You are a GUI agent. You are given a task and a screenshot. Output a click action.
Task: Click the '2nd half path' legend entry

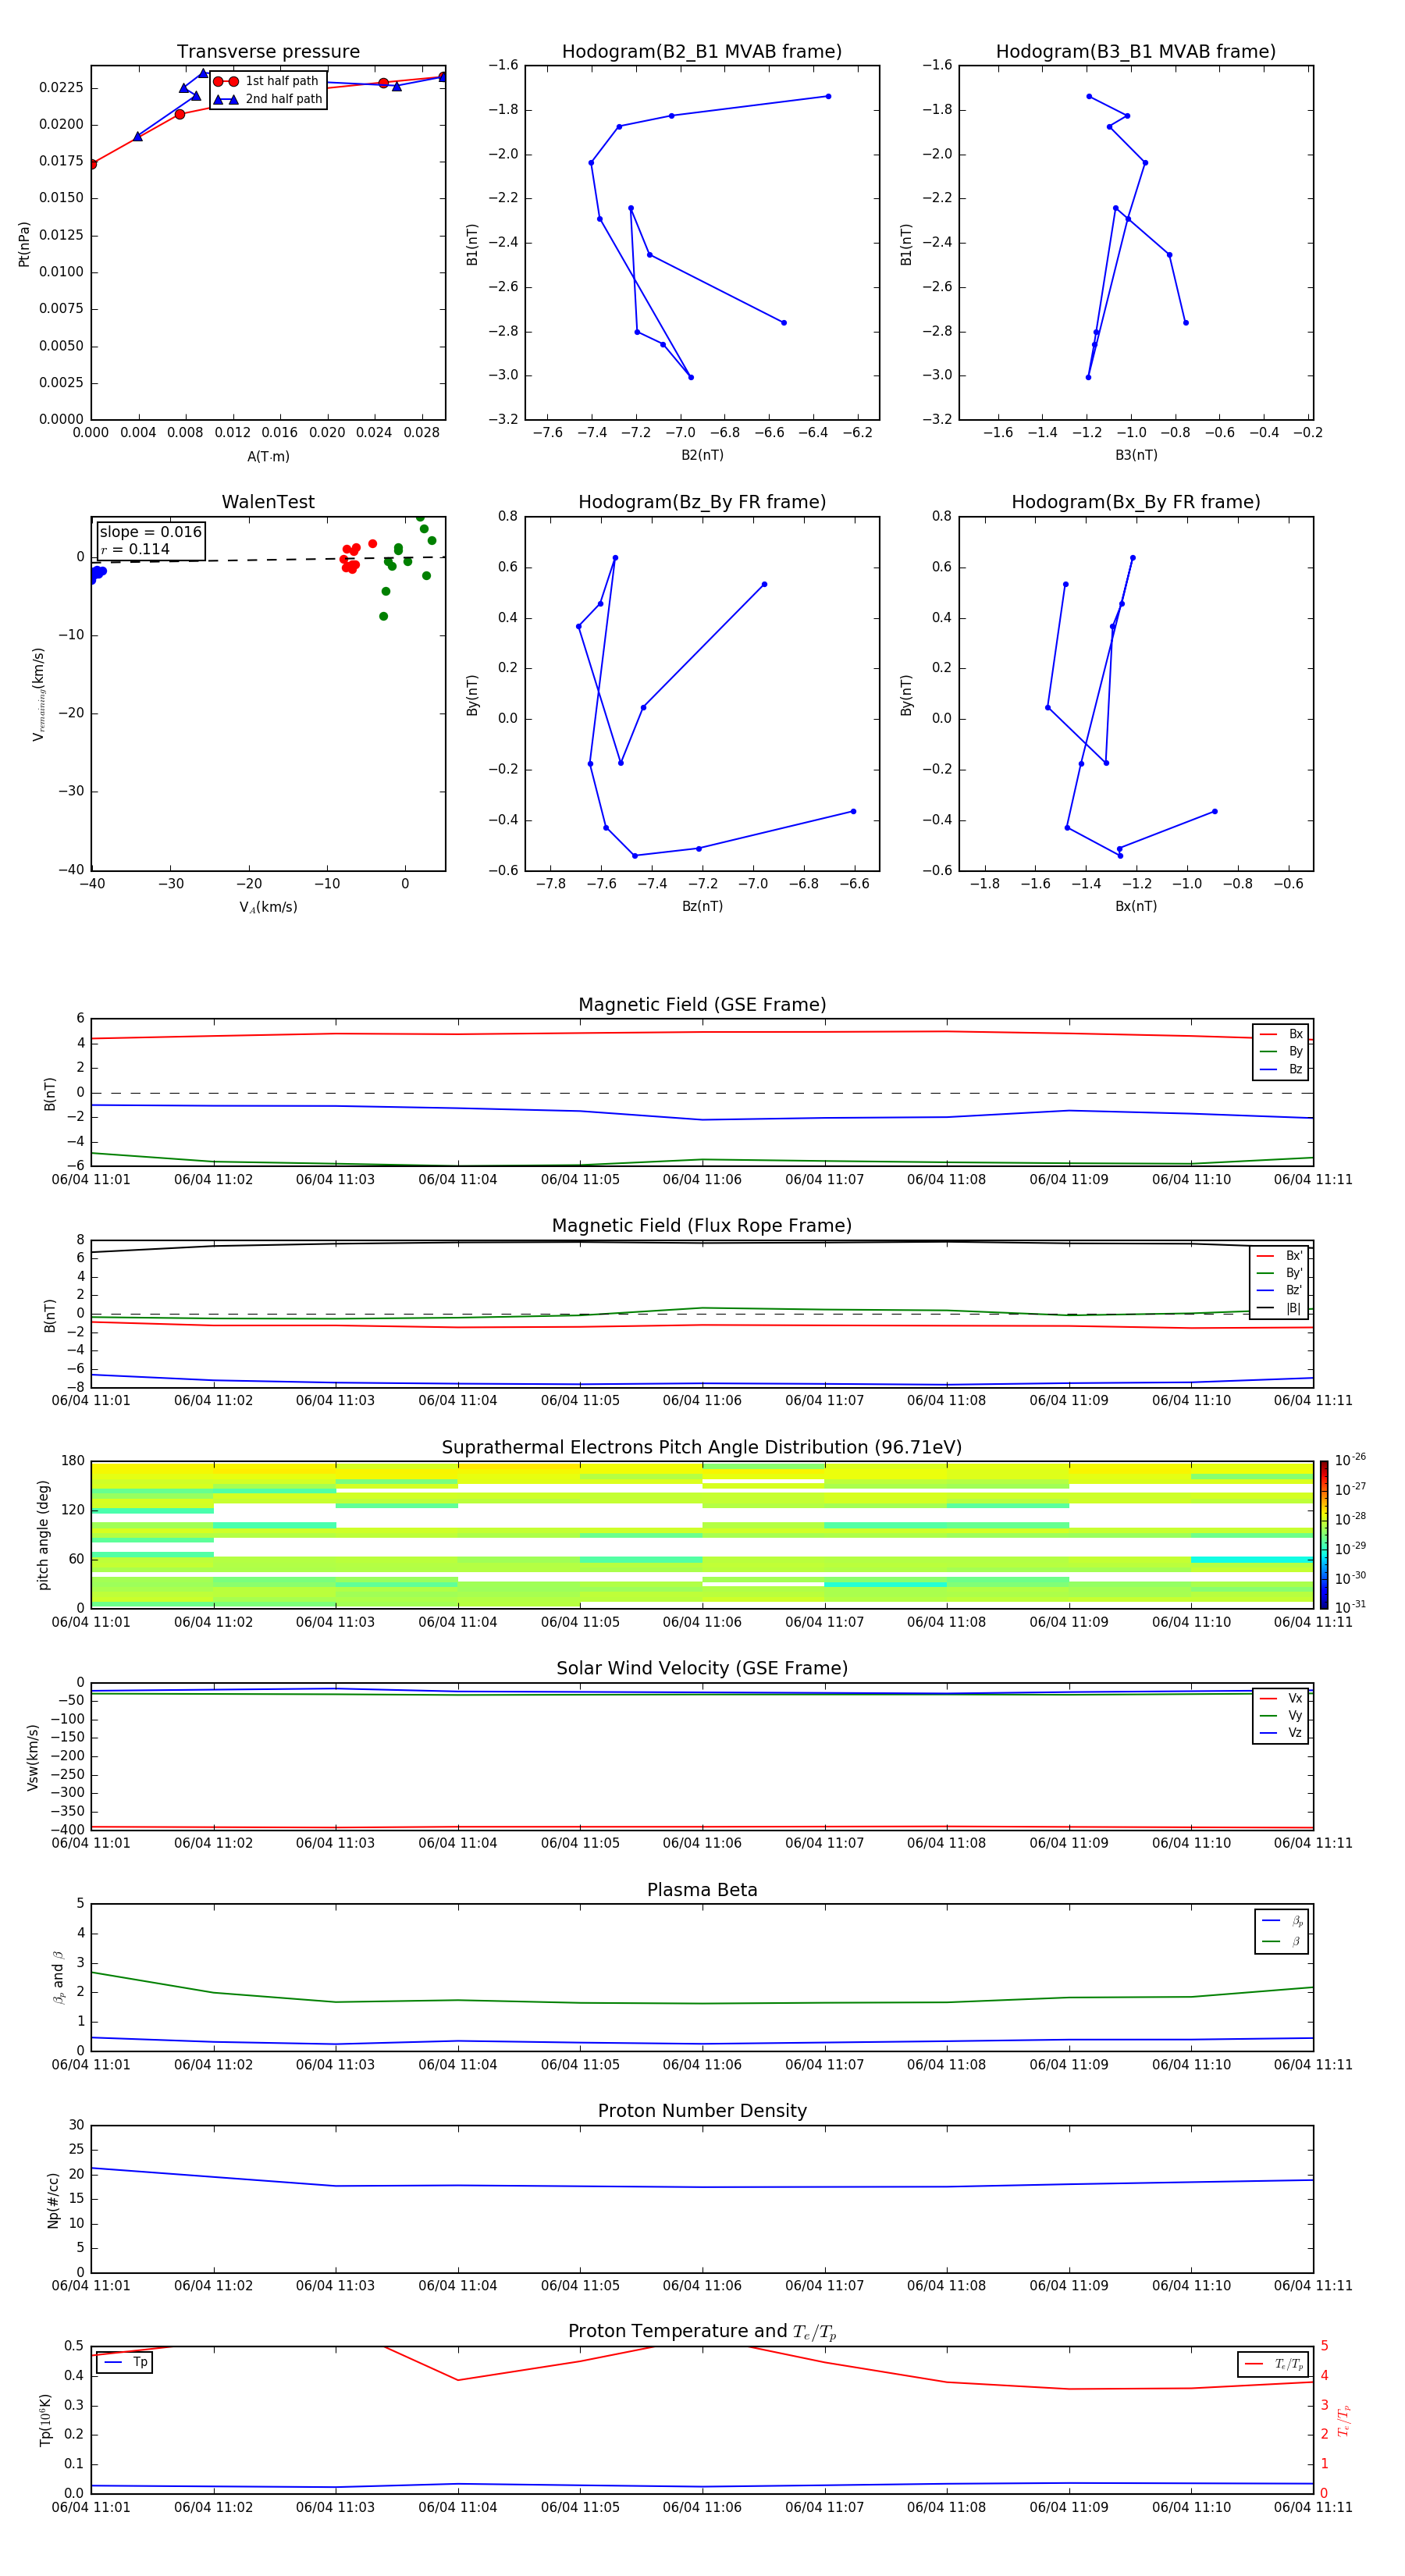[x=267, y=99]
